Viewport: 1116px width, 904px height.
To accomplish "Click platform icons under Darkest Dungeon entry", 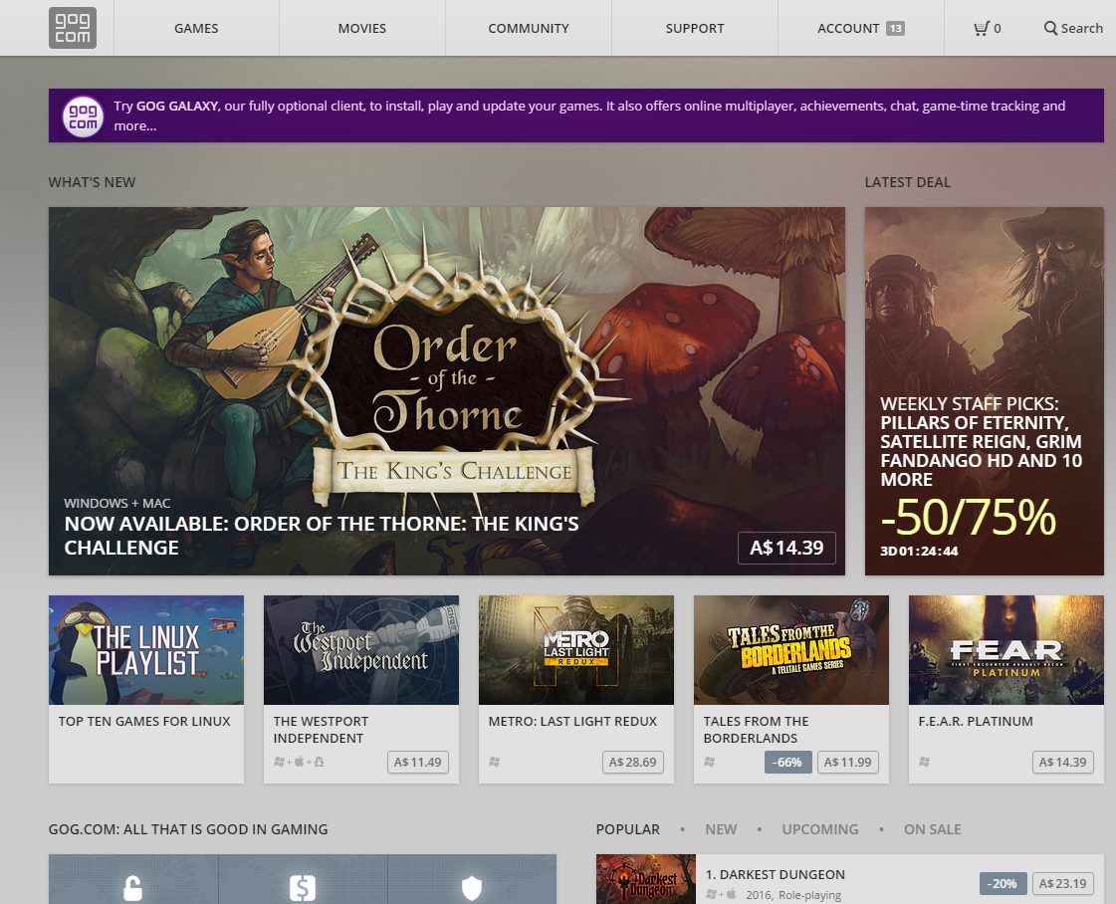I will 721,894.
